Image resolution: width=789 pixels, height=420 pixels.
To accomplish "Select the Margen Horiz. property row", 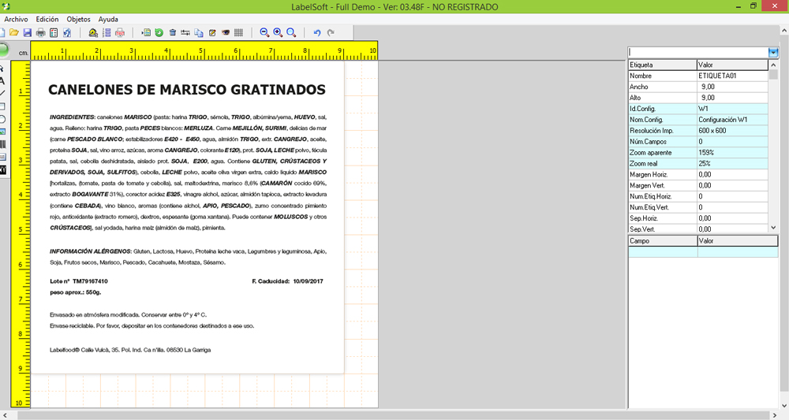I will pos(698,175).
